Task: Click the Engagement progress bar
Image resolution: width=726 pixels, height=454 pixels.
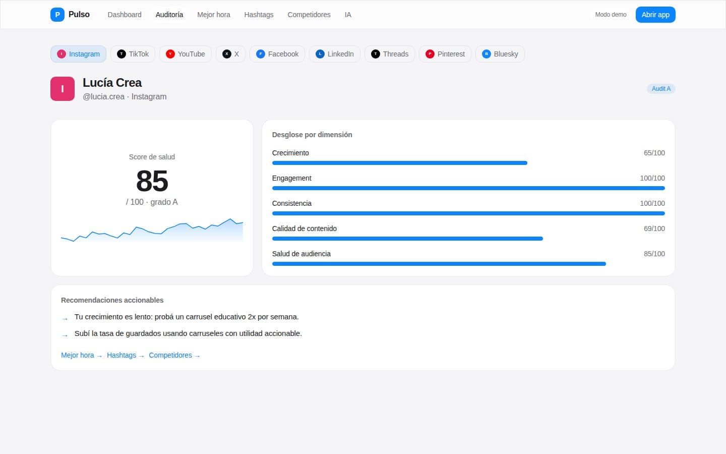Action: point(468,188)
